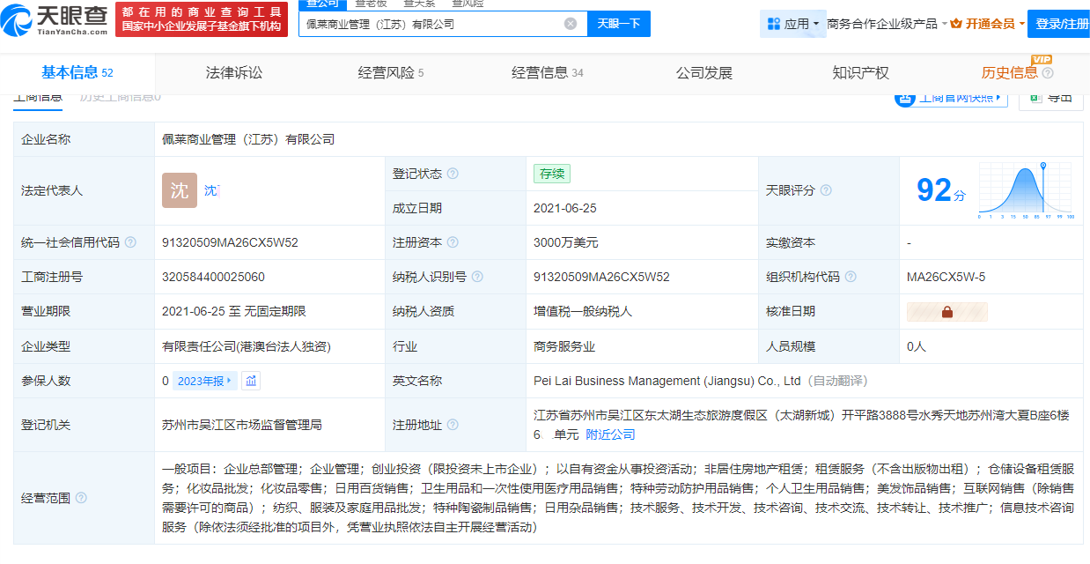The width and height of the screenshot is (1090, 564).
Task: Click the 天眼评分 score distribution chart
Action: pos(1026,190)
